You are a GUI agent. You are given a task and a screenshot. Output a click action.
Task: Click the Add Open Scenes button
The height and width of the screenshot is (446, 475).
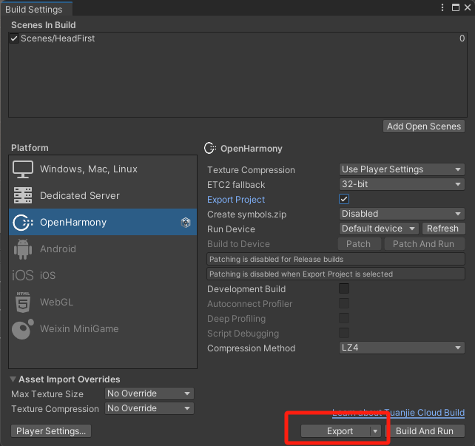(424, 126)
